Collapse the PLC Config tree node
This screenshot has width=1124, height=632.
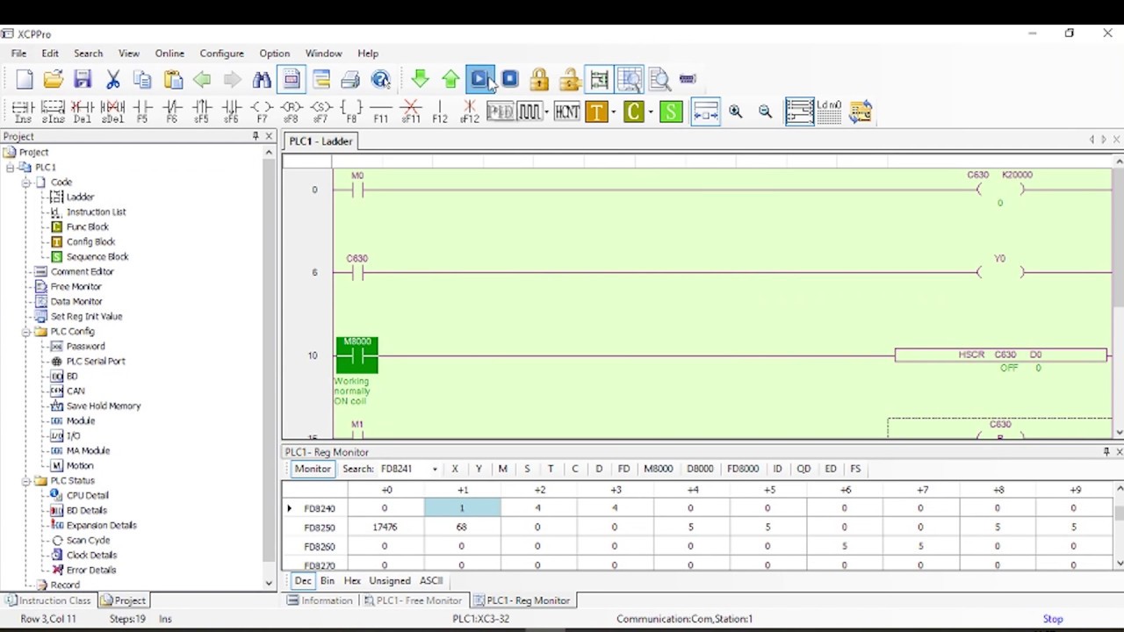click(26, 331)
